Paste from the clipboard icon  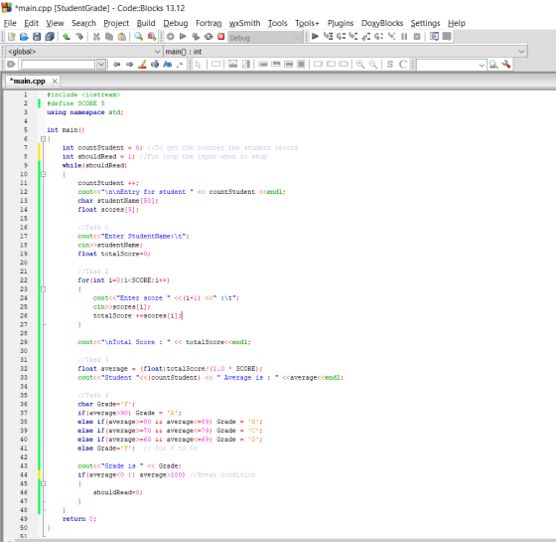tap(121, 36)
